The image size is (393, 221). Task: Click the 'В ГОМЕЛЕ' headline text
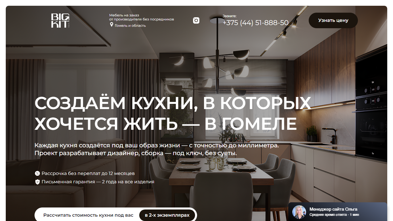click(250, 124)
